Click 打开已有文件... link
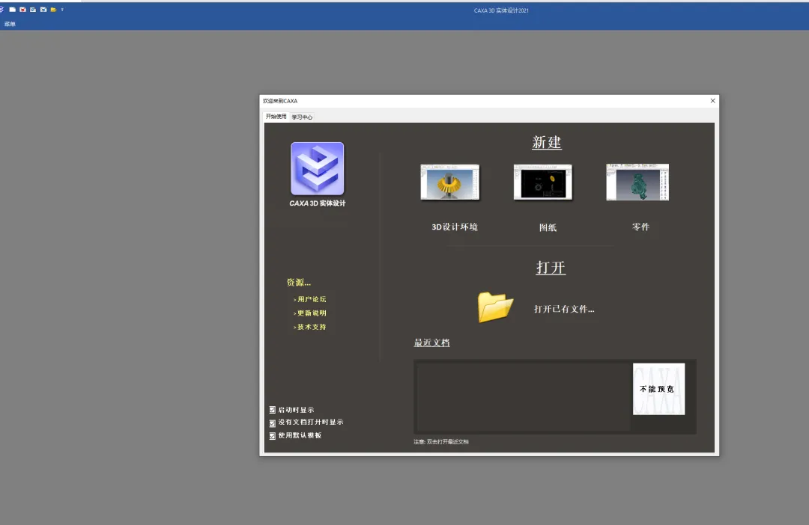Screen dimensions: 809x525 click(564, 309)
